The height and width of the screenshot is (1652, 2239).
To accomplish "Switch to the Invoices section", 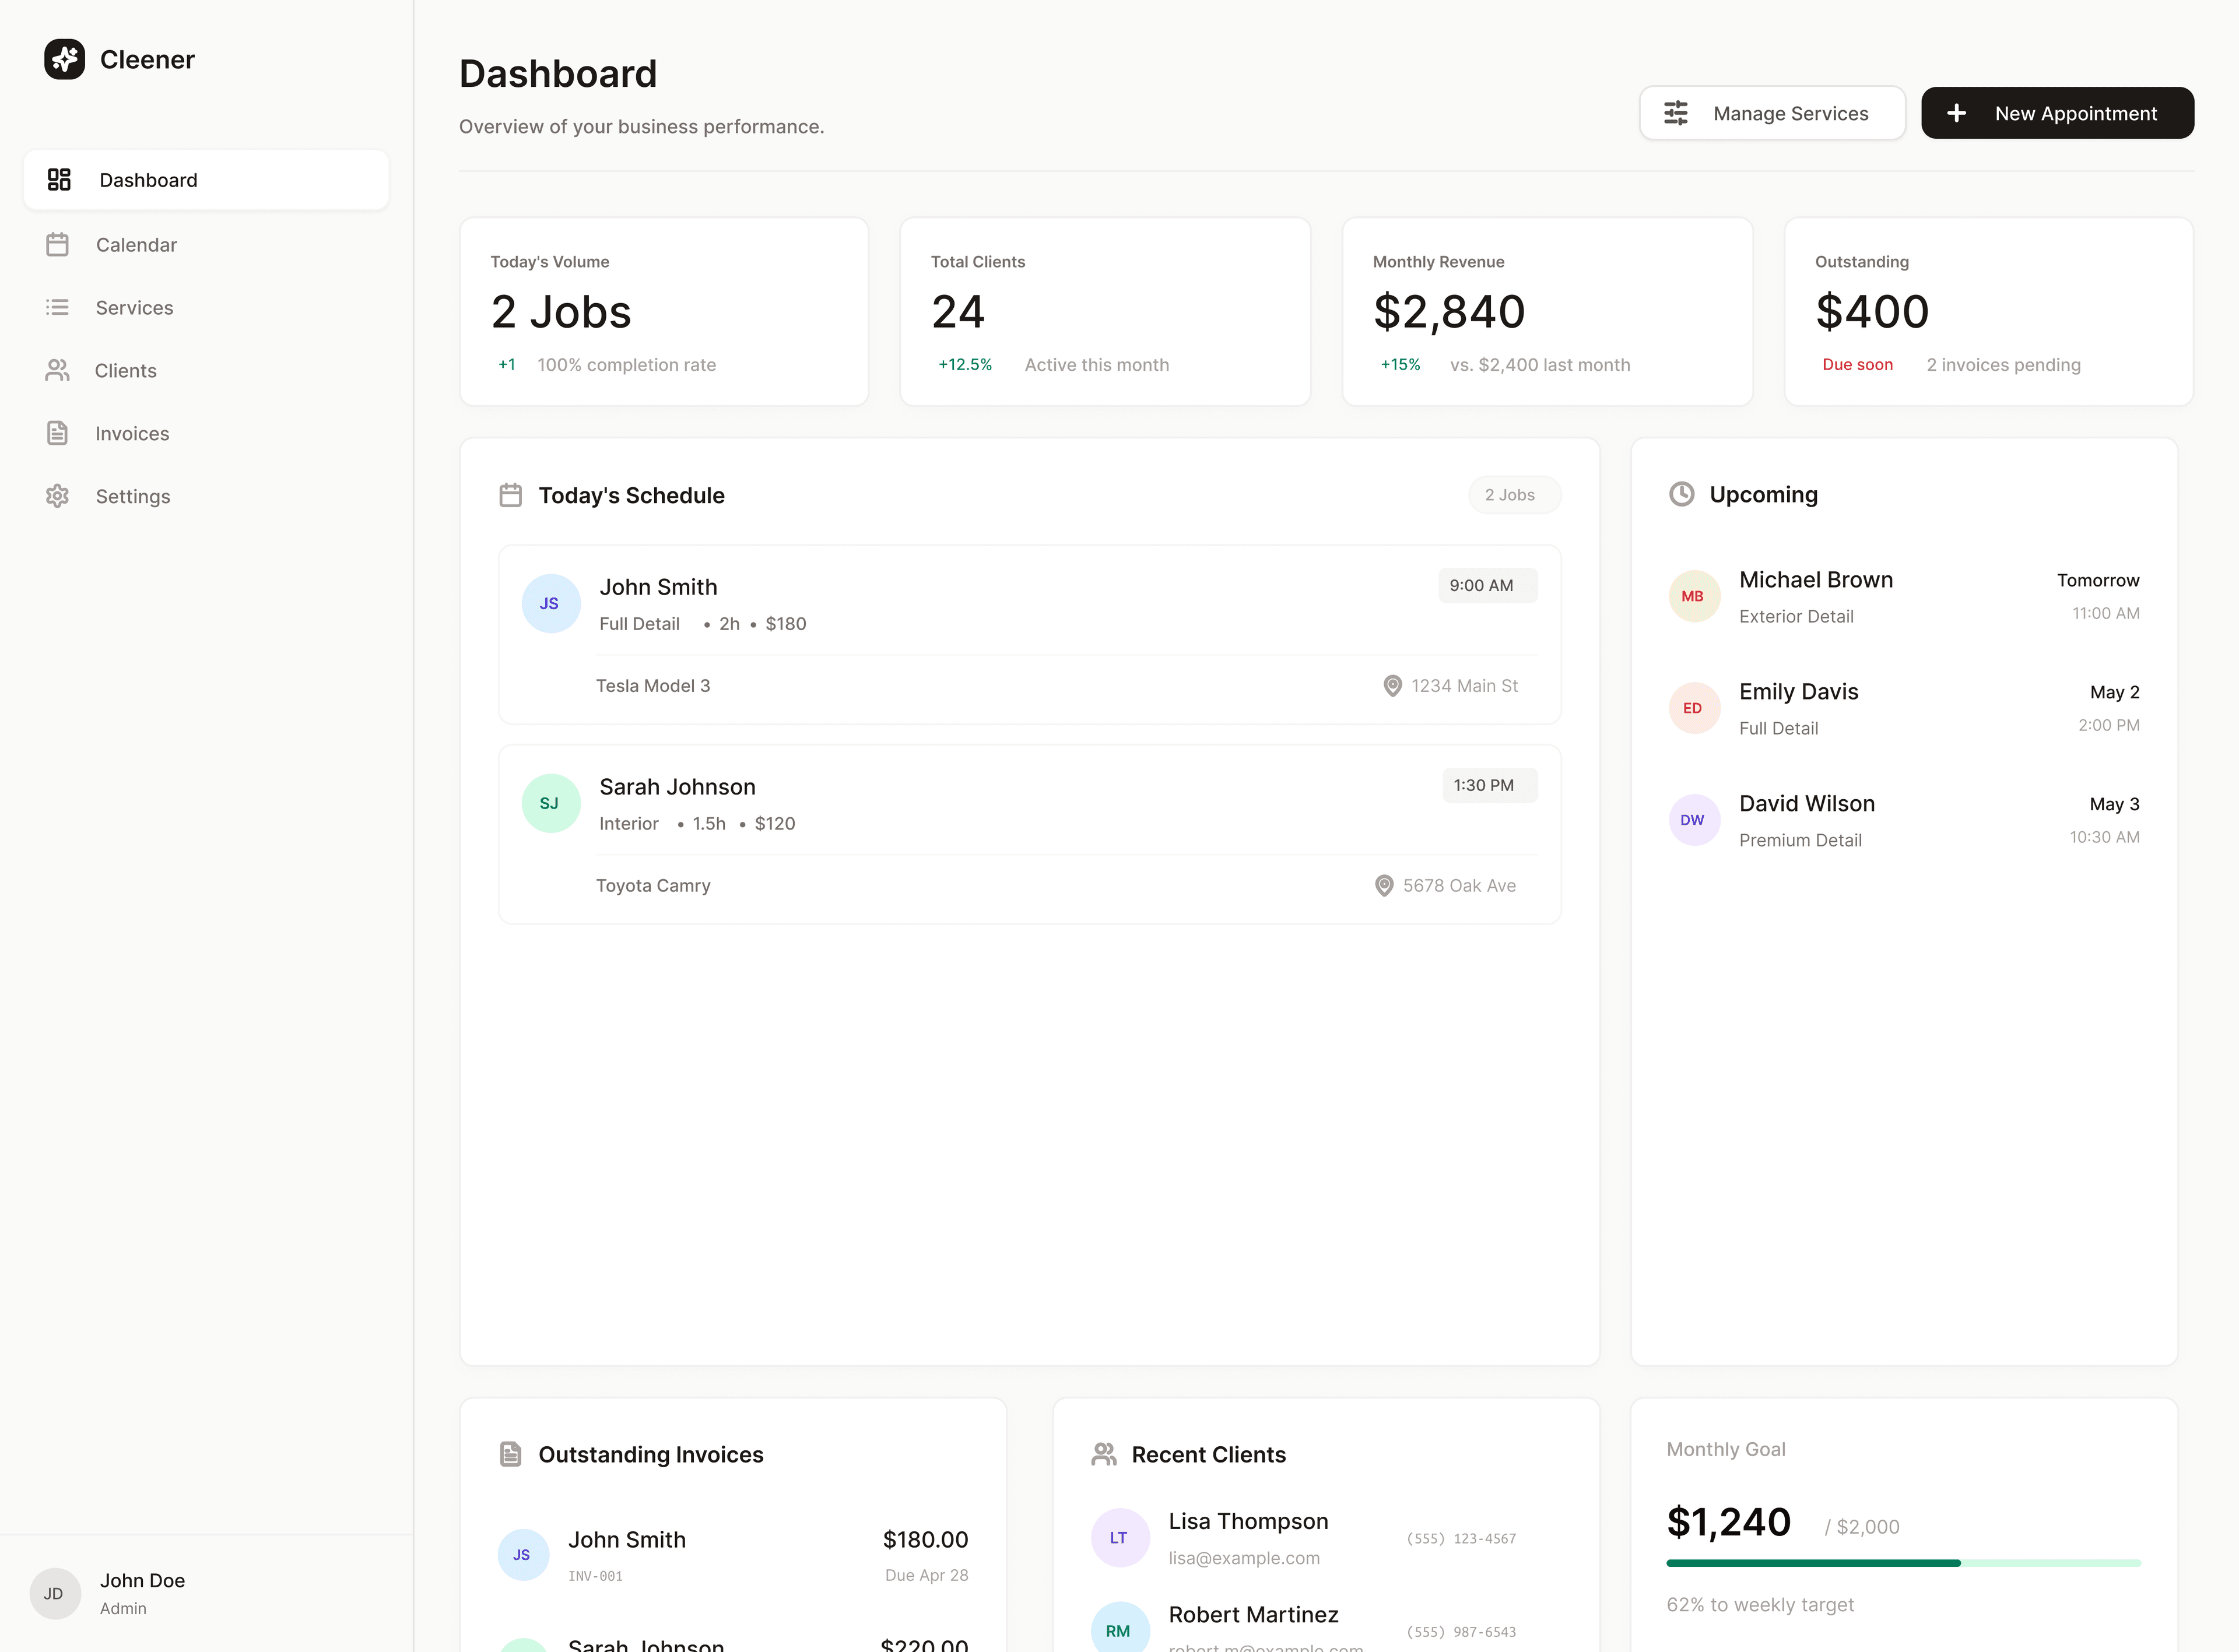I will point(133,433).
